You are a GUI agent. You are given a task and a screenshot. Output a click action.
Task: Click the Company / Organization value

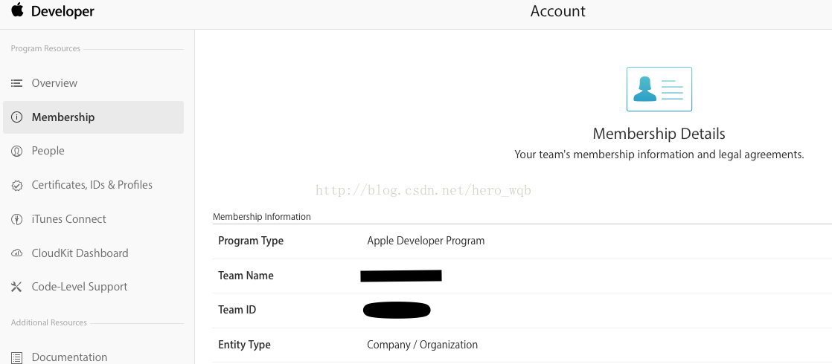click(423, 345)
